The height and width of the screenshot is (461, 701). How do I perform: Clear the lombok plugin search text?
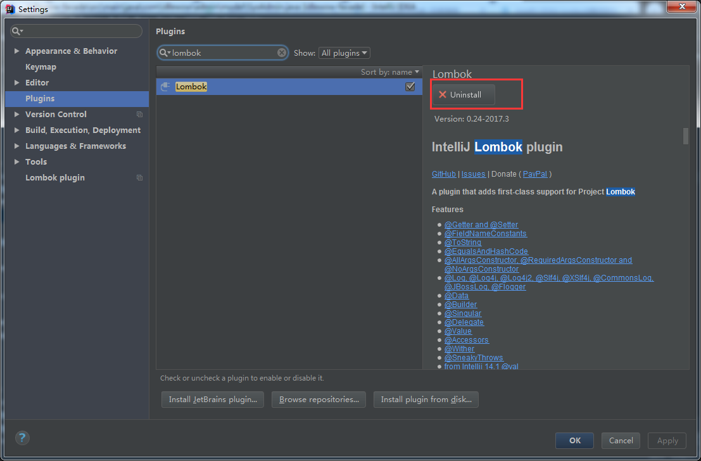pos(282,53)
